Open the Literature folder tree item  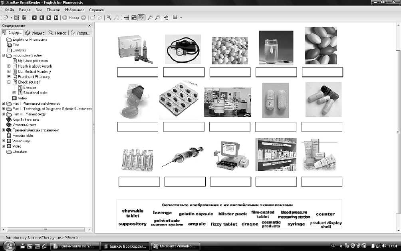[20, 151]
